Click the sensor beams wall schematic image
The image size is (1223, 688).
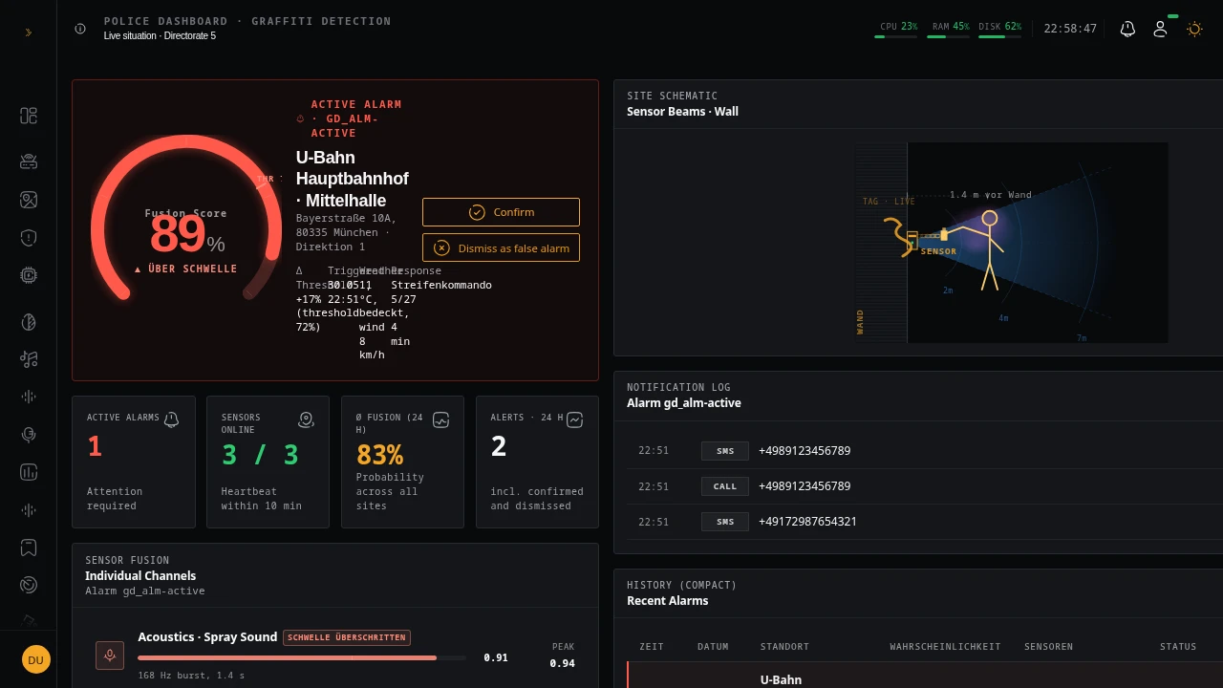[1011, 243]
